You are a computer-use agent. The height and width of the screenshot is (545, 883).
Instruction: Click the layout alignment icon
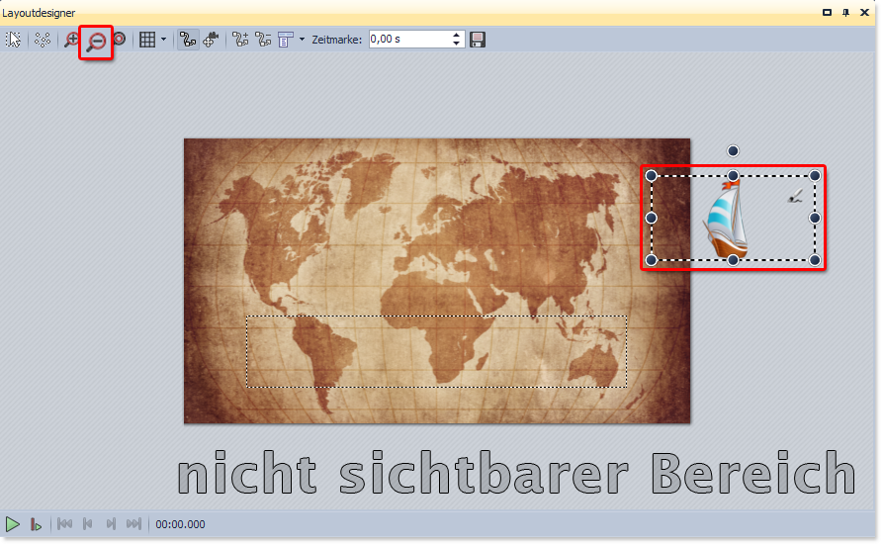point(286,40)
